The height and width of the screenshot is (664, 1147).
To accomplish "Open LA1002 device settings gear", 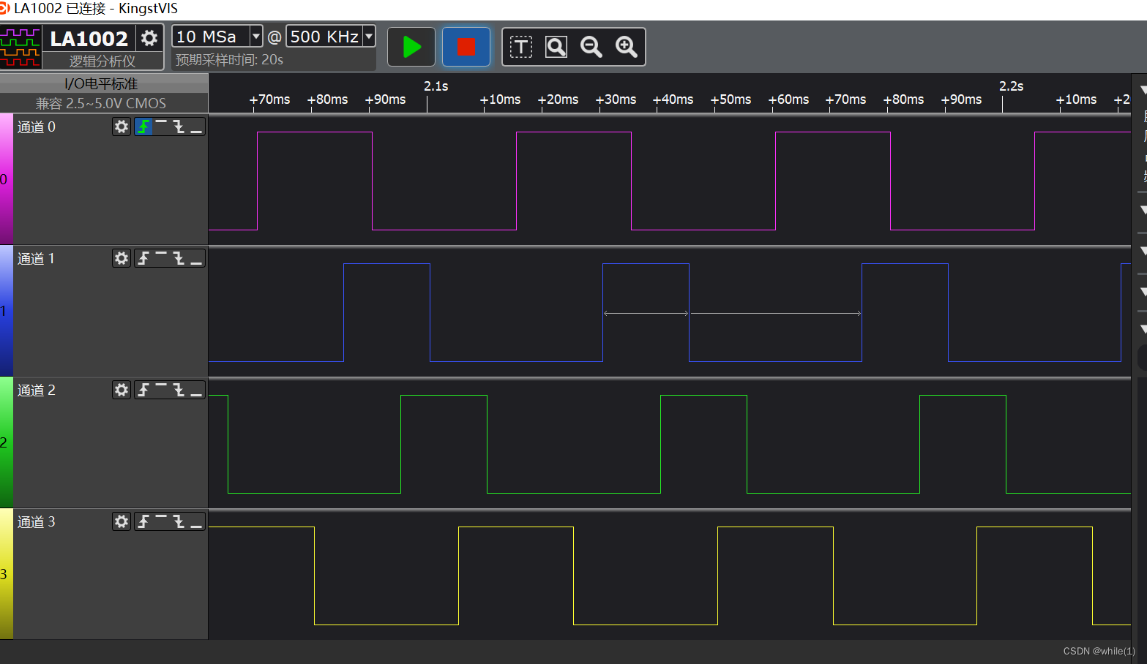I will 149,38.
